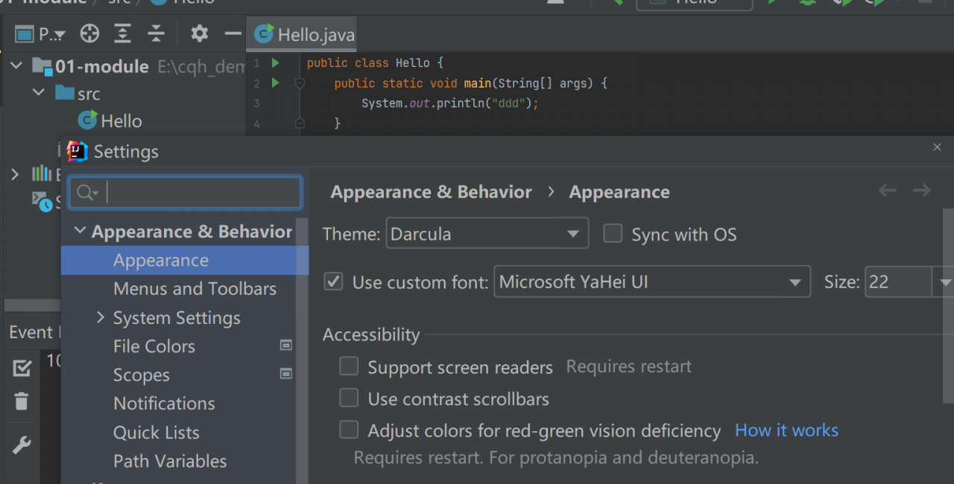Open the Project panel gear options

(x=199, y=34)
